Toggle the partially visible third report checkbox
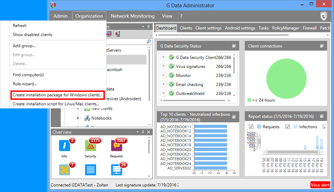Image resolution: width=334 pixels, height=192 pixels. [324, 127]
